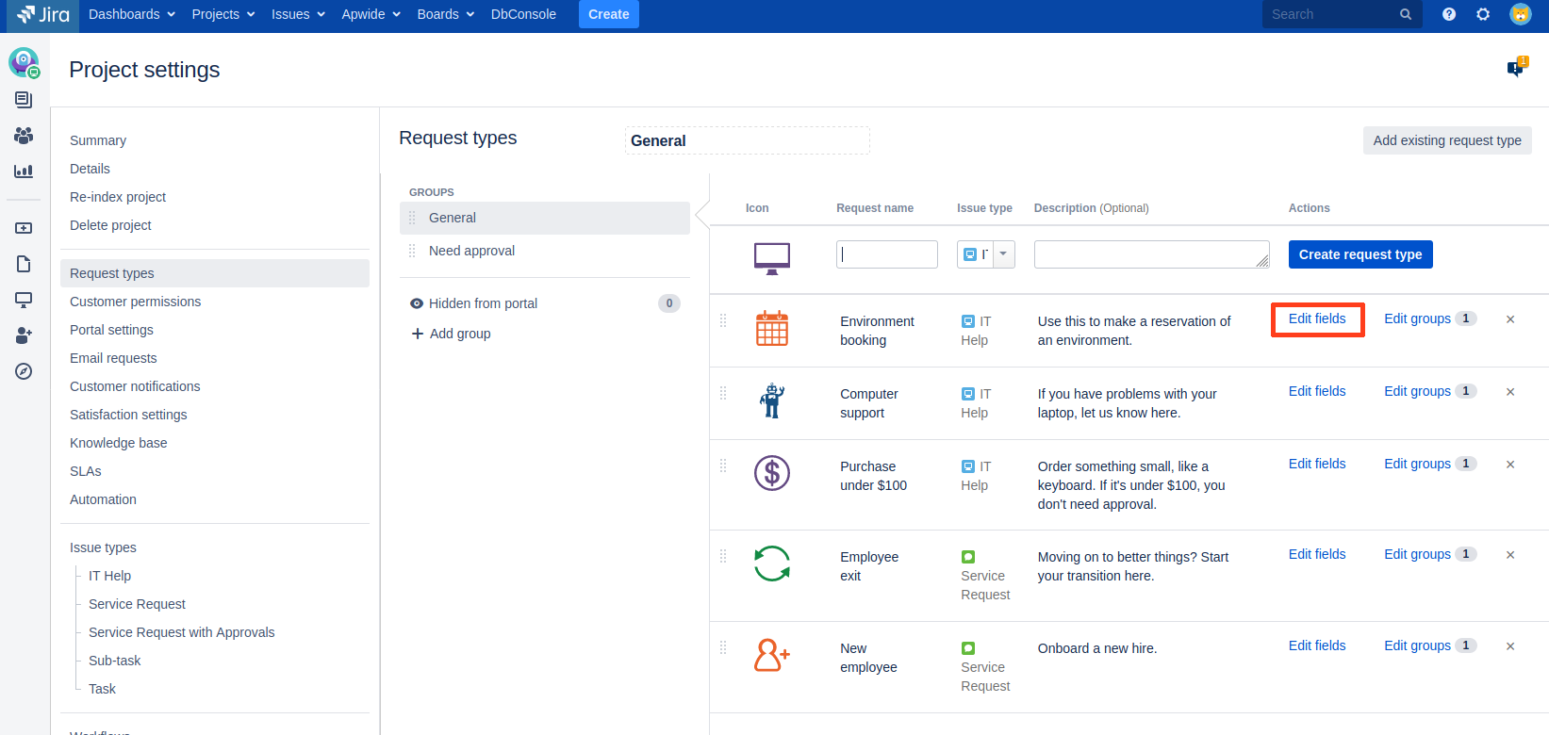Click the Create request type button
Image resolution: width=1549 pixels, height=735 pixels.
1359,254
